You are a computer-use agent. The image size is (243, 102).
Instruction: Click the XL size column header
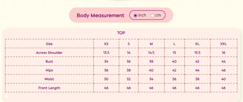[x=197, y=44]
